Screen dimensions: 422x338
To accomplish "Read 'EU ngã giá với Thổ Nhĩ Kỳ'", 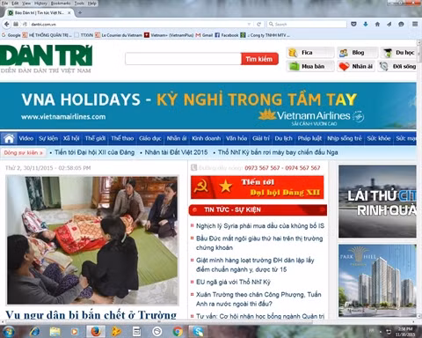I will point(233,282).
